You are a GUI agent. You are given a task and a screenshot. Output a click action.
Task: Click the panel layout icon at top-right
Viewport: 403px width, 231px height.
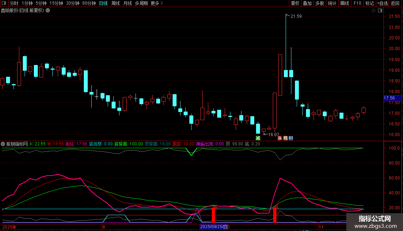click(380, 11)
